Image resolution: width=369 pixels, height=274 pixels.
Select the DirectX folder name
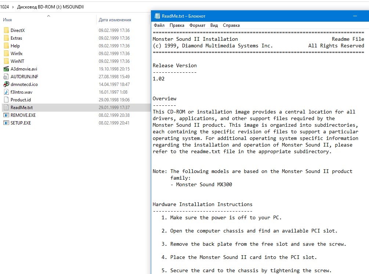pos(18,30)
